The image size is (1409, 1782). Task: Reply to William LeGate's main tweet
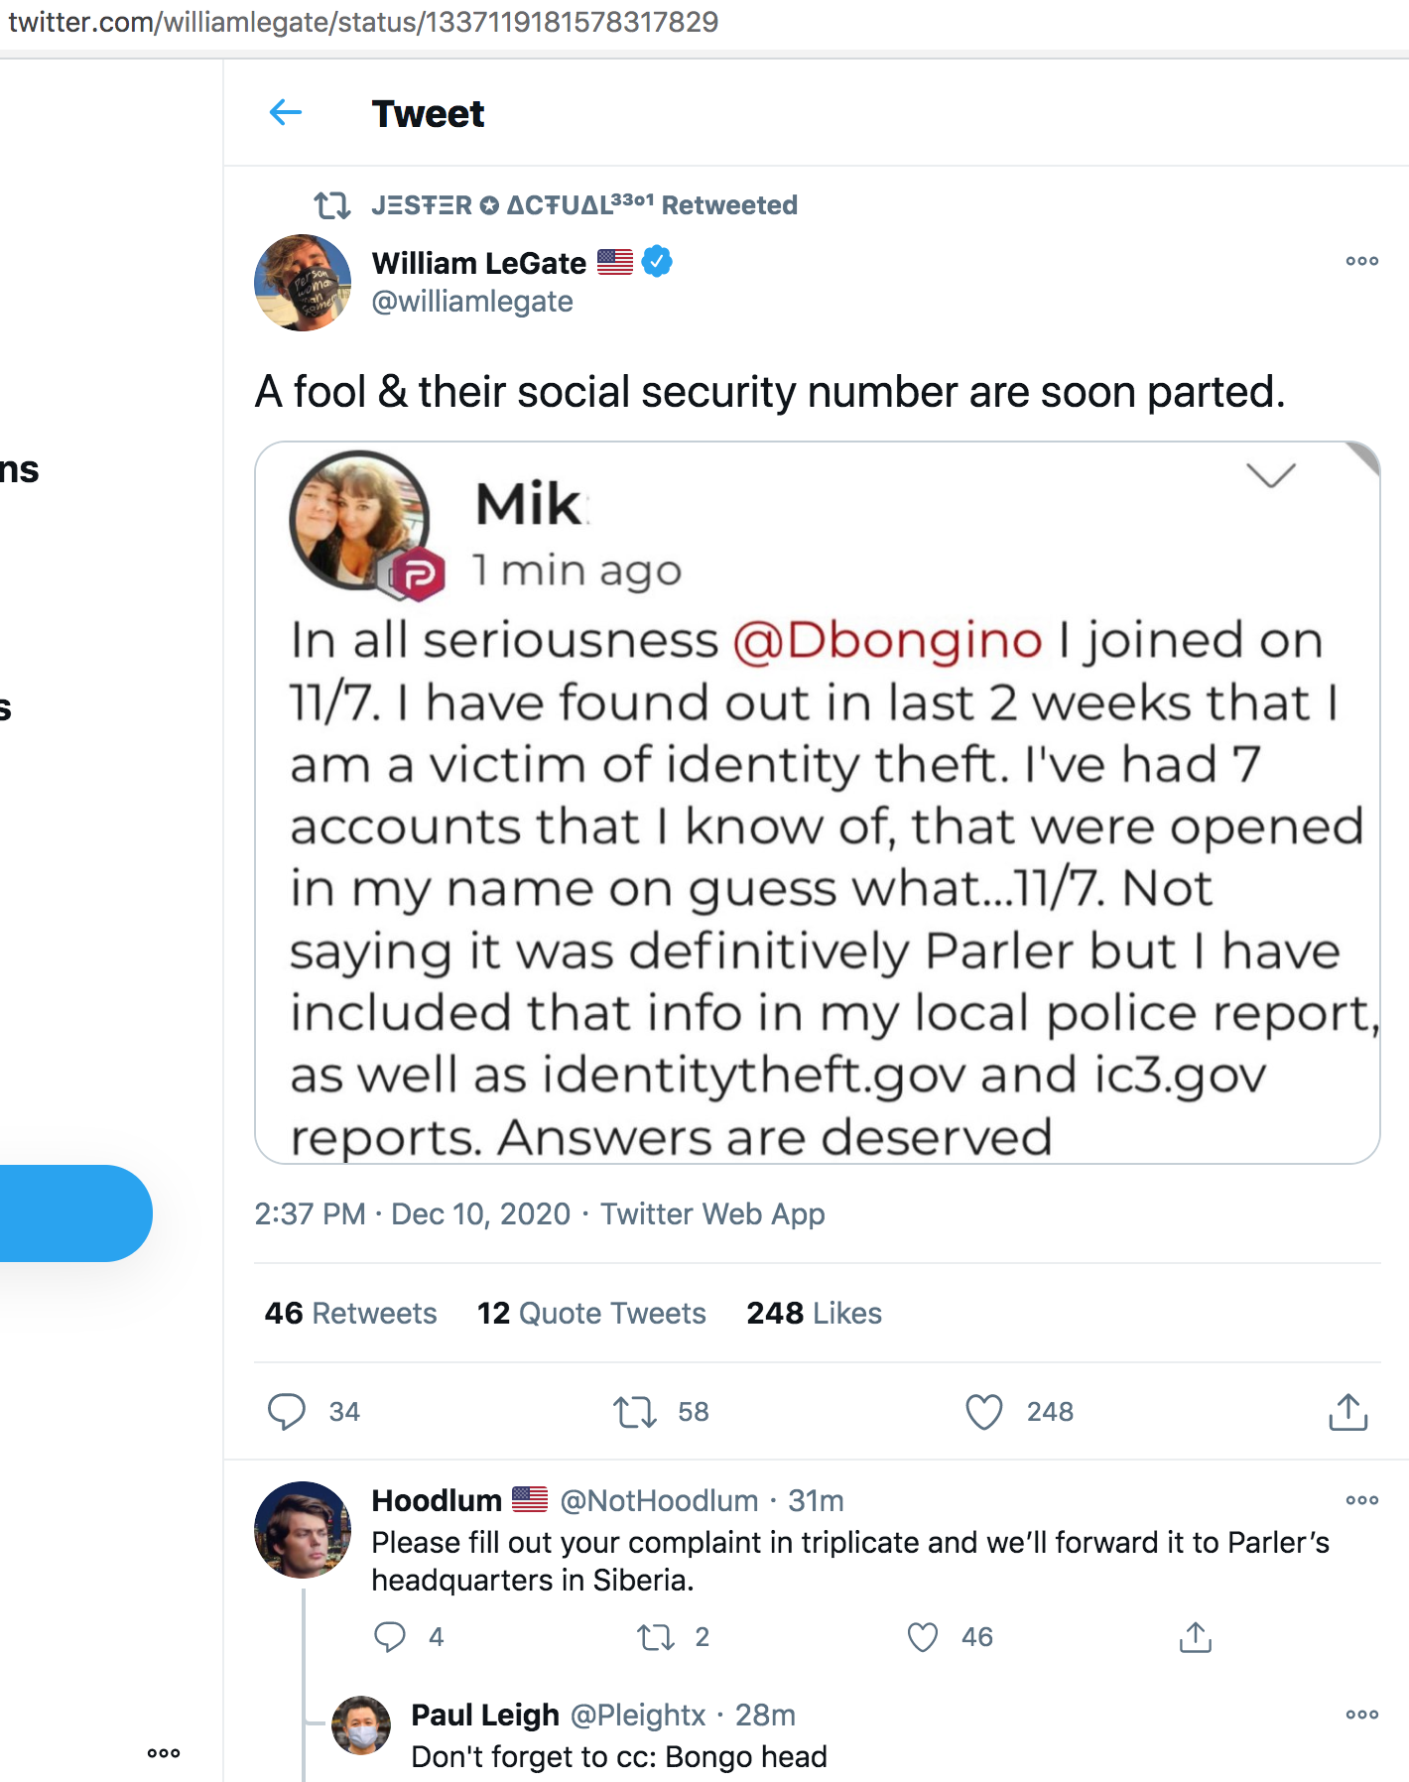[287, 1411]
